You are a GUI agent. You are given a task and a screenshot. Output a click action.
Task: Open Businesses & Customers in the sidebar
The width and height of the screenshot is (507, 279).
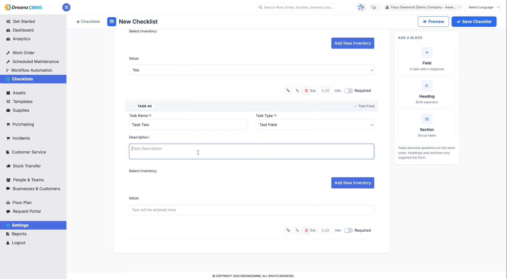36,189
